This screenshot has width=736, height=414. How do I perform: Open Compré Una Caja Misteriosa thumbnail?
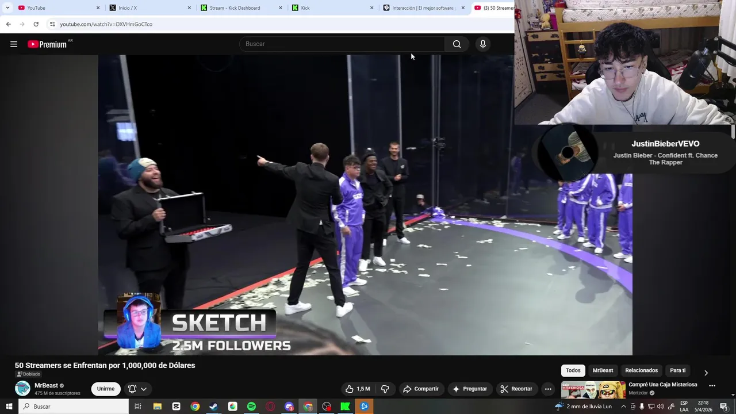[x=593, y=390]
